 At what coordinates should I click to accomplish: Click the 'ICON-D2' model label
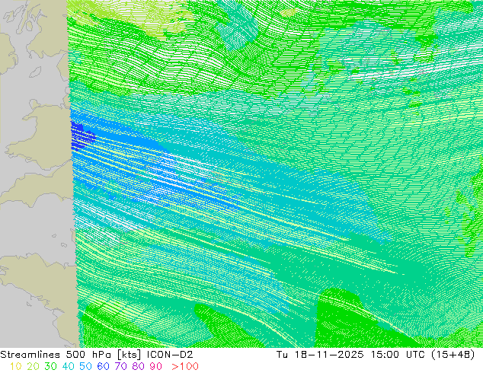coord(170,355)
